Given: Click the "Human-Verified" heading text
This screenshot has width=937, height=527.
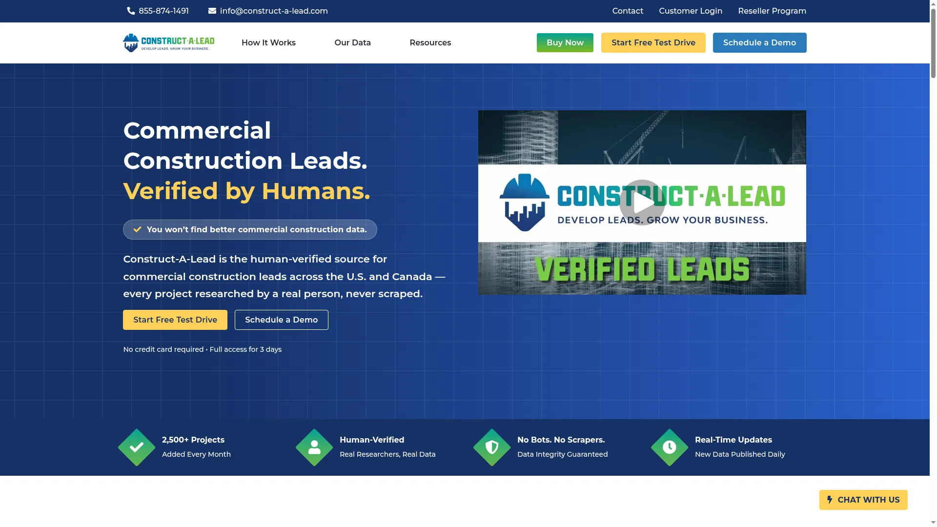Looking at the screenshot, I should pos(372,440).
